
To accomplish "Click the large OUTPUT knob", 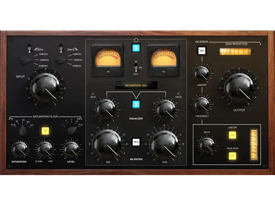I will click(239, 87).
